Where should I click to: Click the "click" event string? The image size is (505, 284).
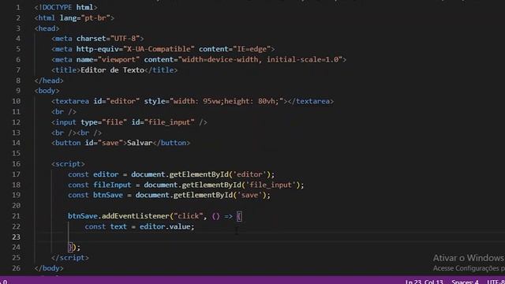[x=188, y=216]
